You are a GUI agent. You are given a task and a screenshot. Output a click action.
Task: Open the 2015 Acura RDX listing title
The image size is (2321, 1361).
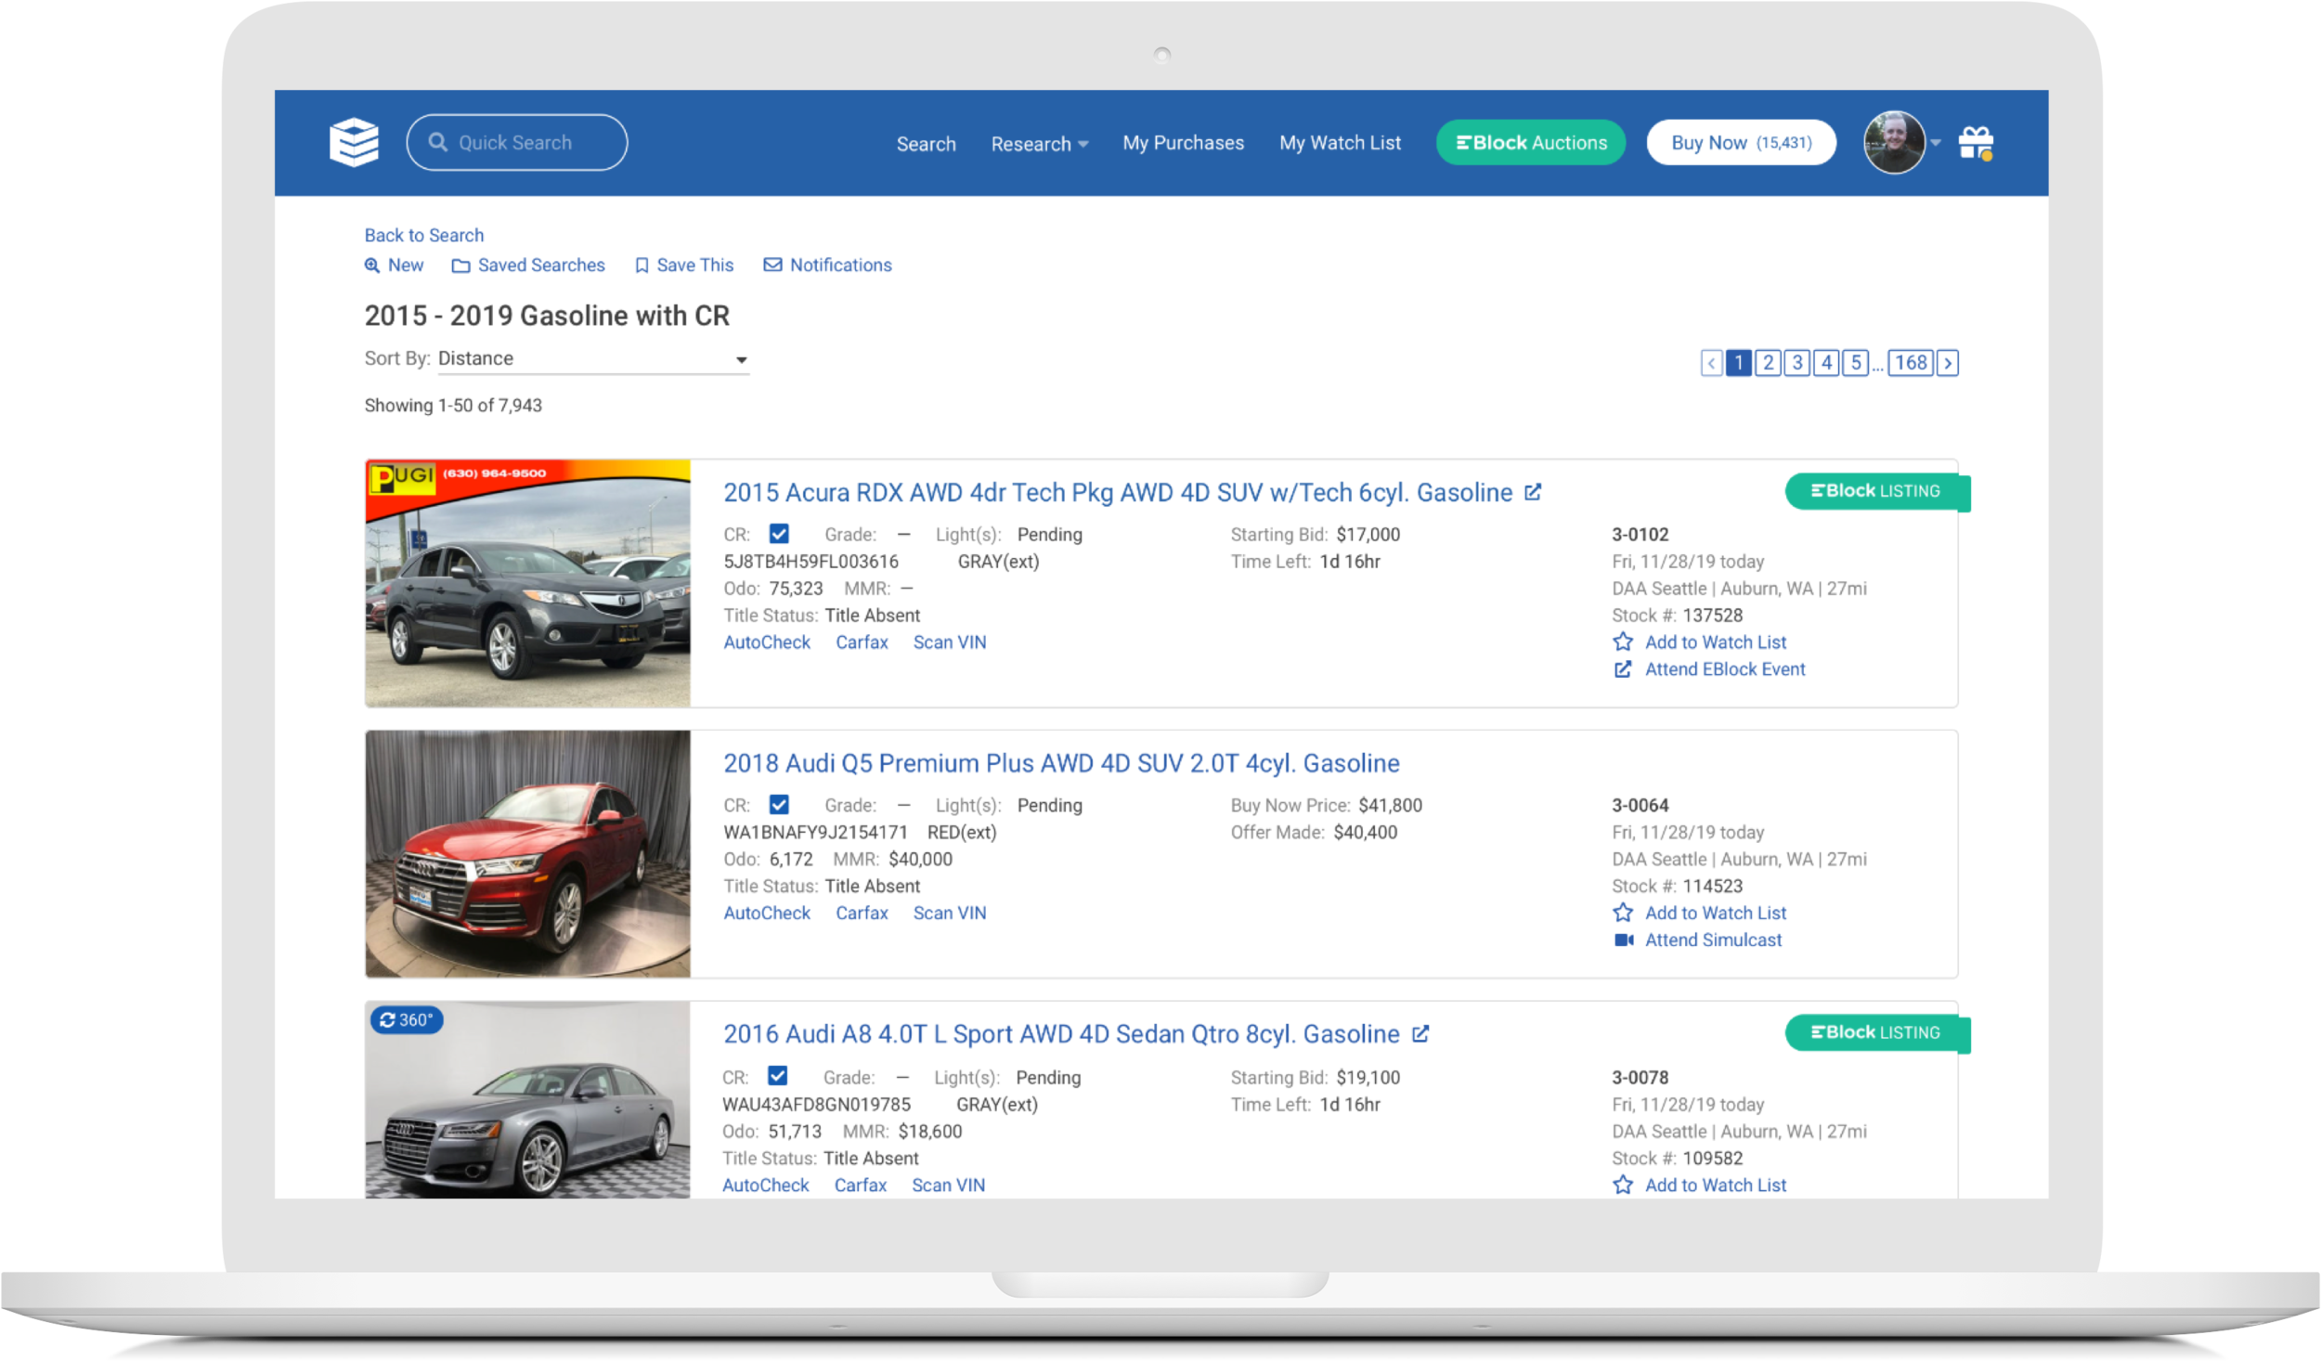1117,493
